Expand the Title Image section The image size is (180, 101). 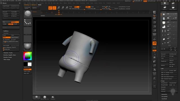coord(7,59)
